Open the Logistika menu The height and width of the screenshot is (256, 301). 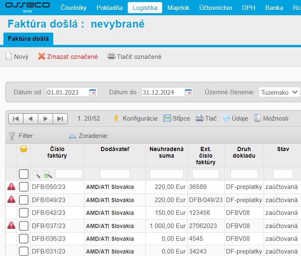145,7
